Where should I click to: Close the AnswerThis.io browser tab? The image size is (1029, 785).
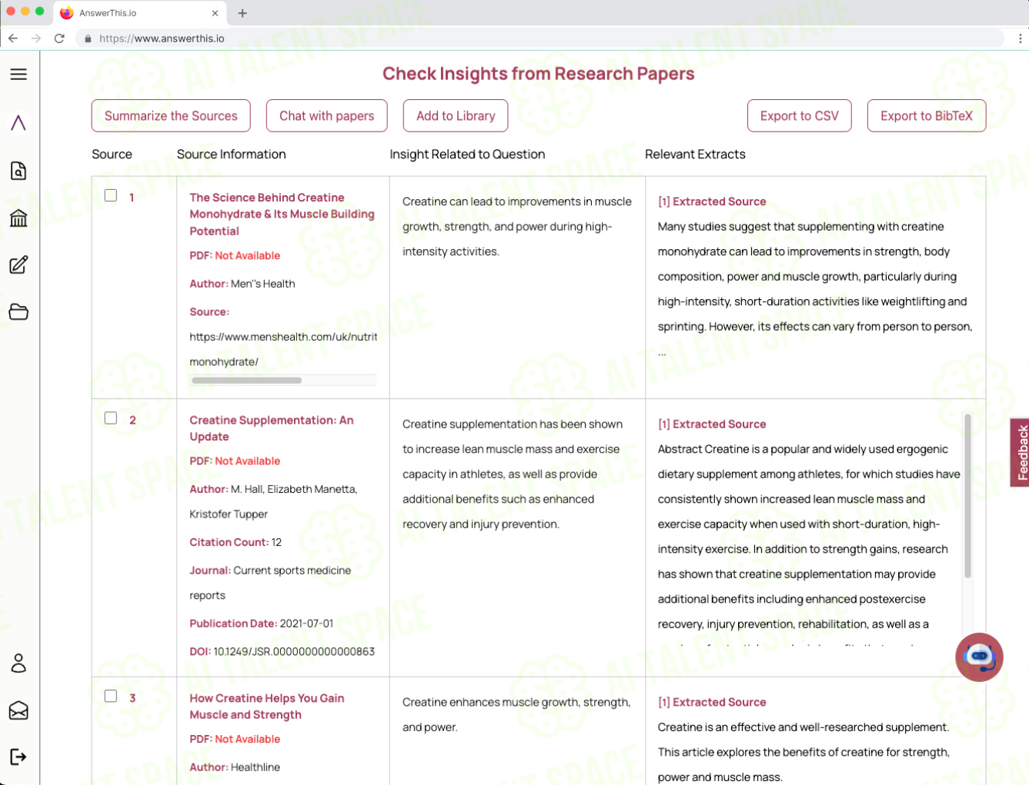(215, 13)
